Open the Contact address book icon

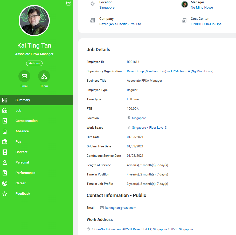[x=5, y=152]
